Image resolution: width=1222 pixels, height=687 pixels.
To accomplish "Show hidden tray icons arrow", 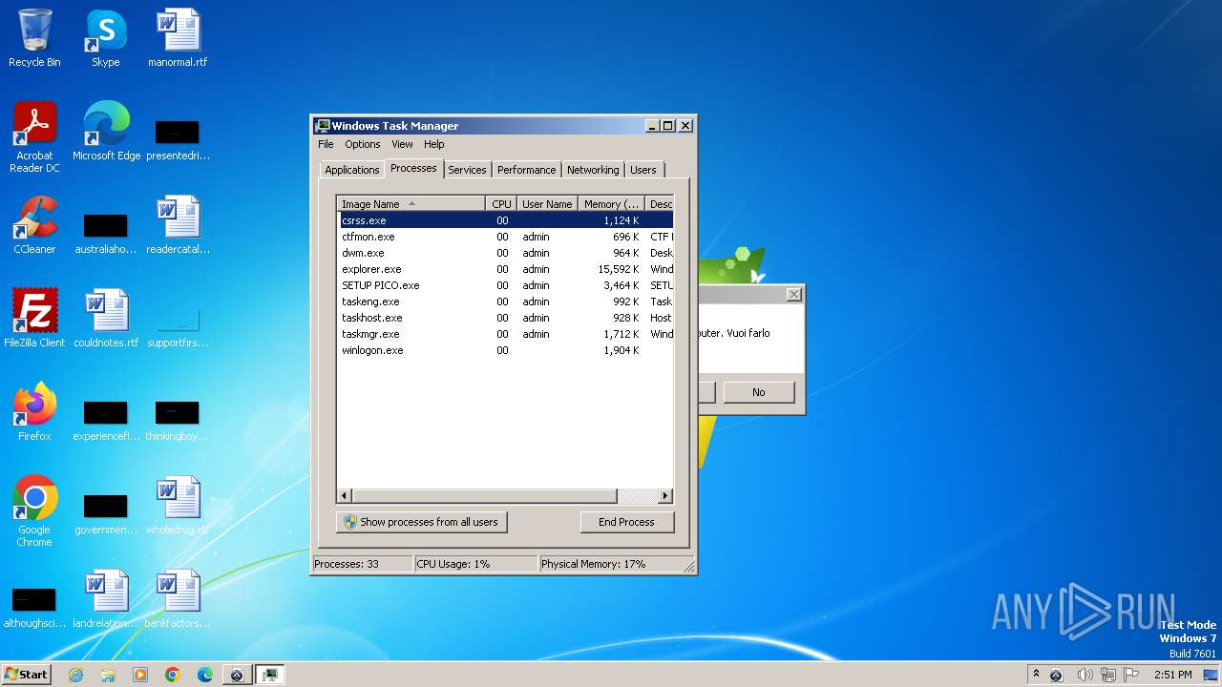I will coord(1037,675).
